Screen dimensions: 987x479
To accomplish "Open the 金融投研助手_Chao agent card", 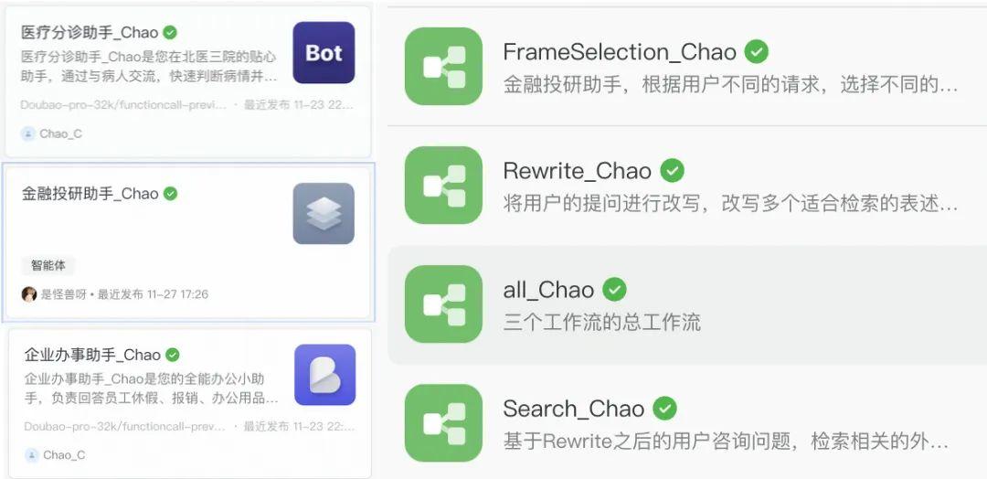I will [188, 241].
